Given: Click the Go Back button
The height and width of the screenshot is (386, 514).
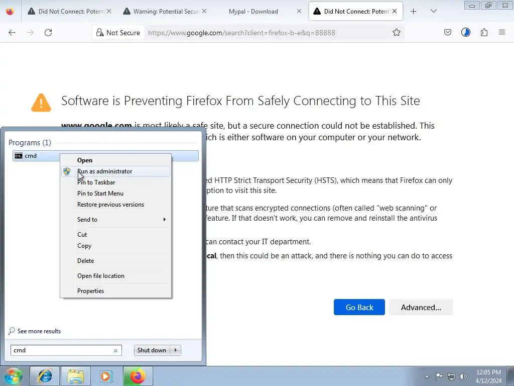Looking at the screenshot, I should (x=359, y=307).
